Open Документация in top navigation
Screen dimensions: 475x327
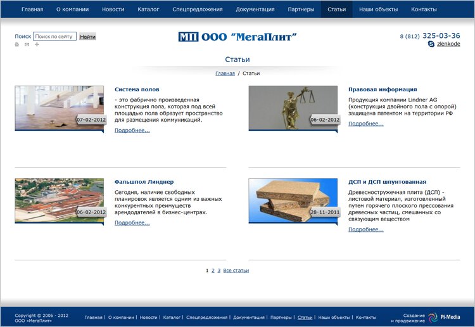pos(255,10)
